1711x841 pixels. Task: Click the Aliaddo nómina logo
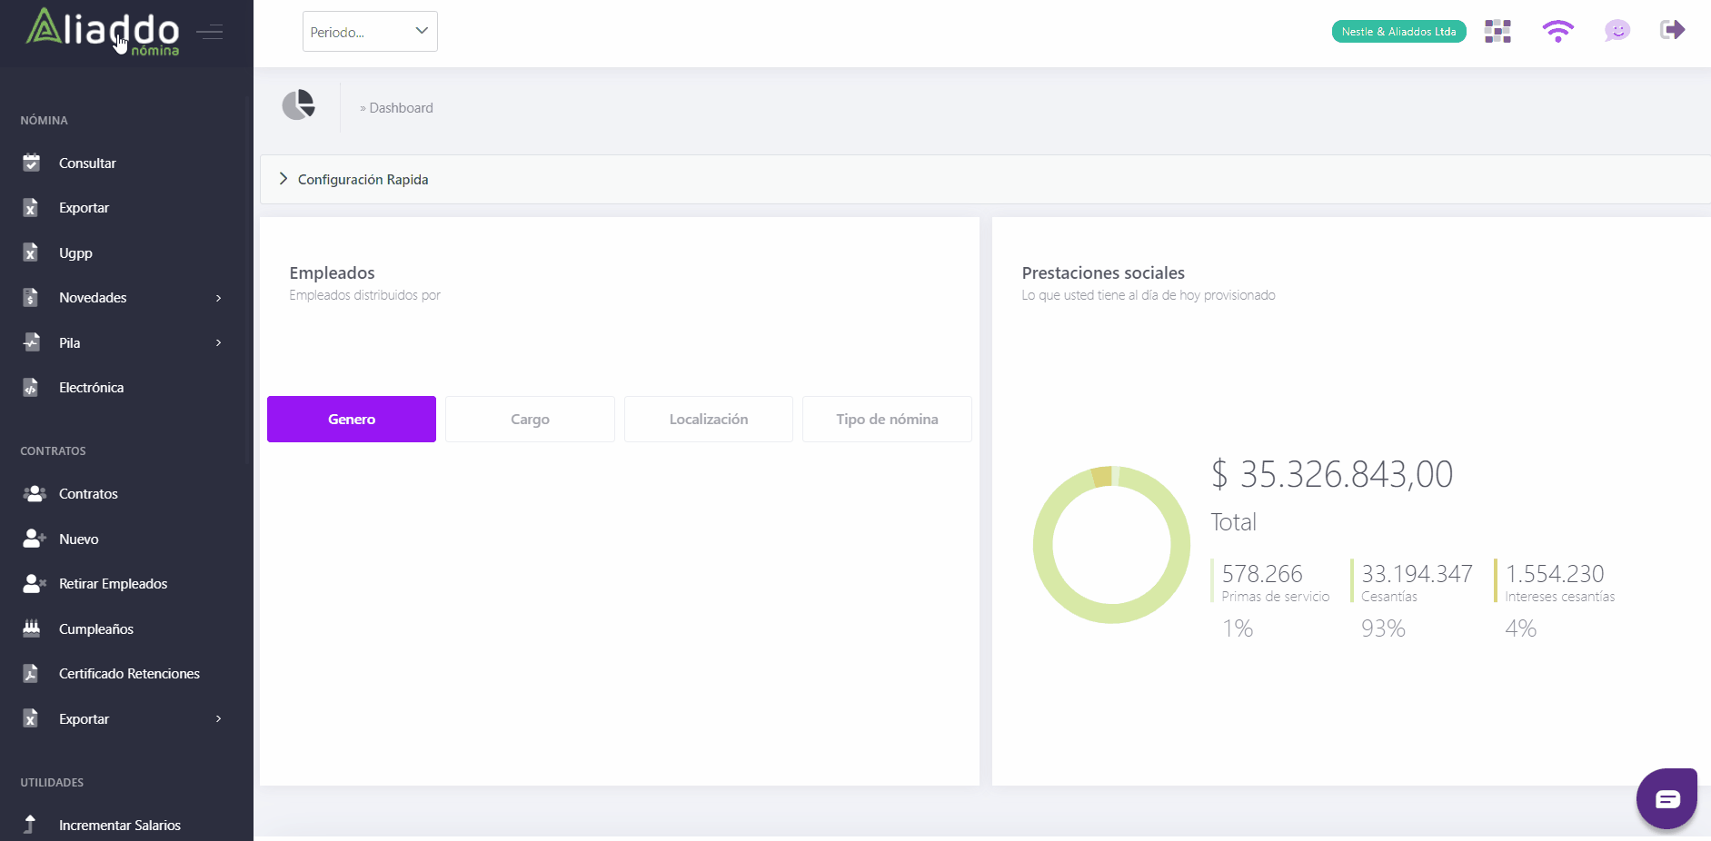103,31
